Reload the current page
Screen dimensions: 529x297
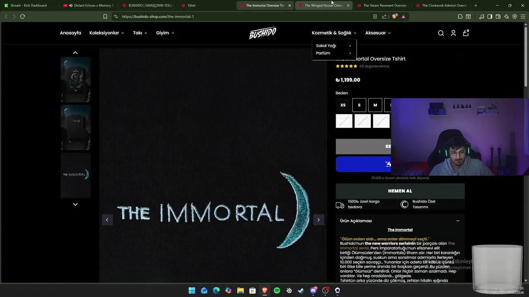(22, 16)
